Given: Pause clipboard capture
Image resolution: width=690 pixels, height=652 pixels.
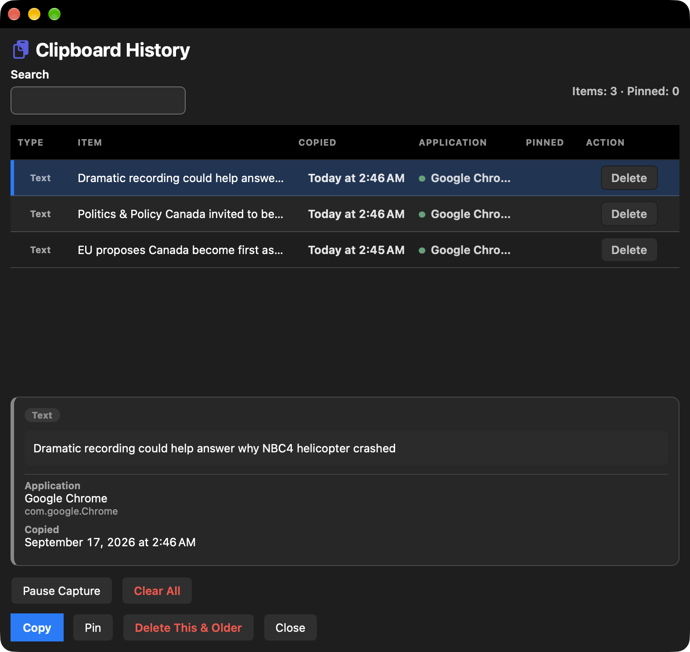Looking at the screenshot, I should tap(61, 591).
